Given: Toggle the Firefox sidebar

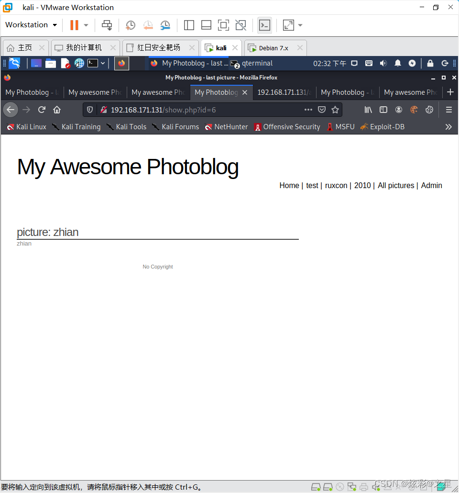Looking at the screenshot, I should point(383,110).
